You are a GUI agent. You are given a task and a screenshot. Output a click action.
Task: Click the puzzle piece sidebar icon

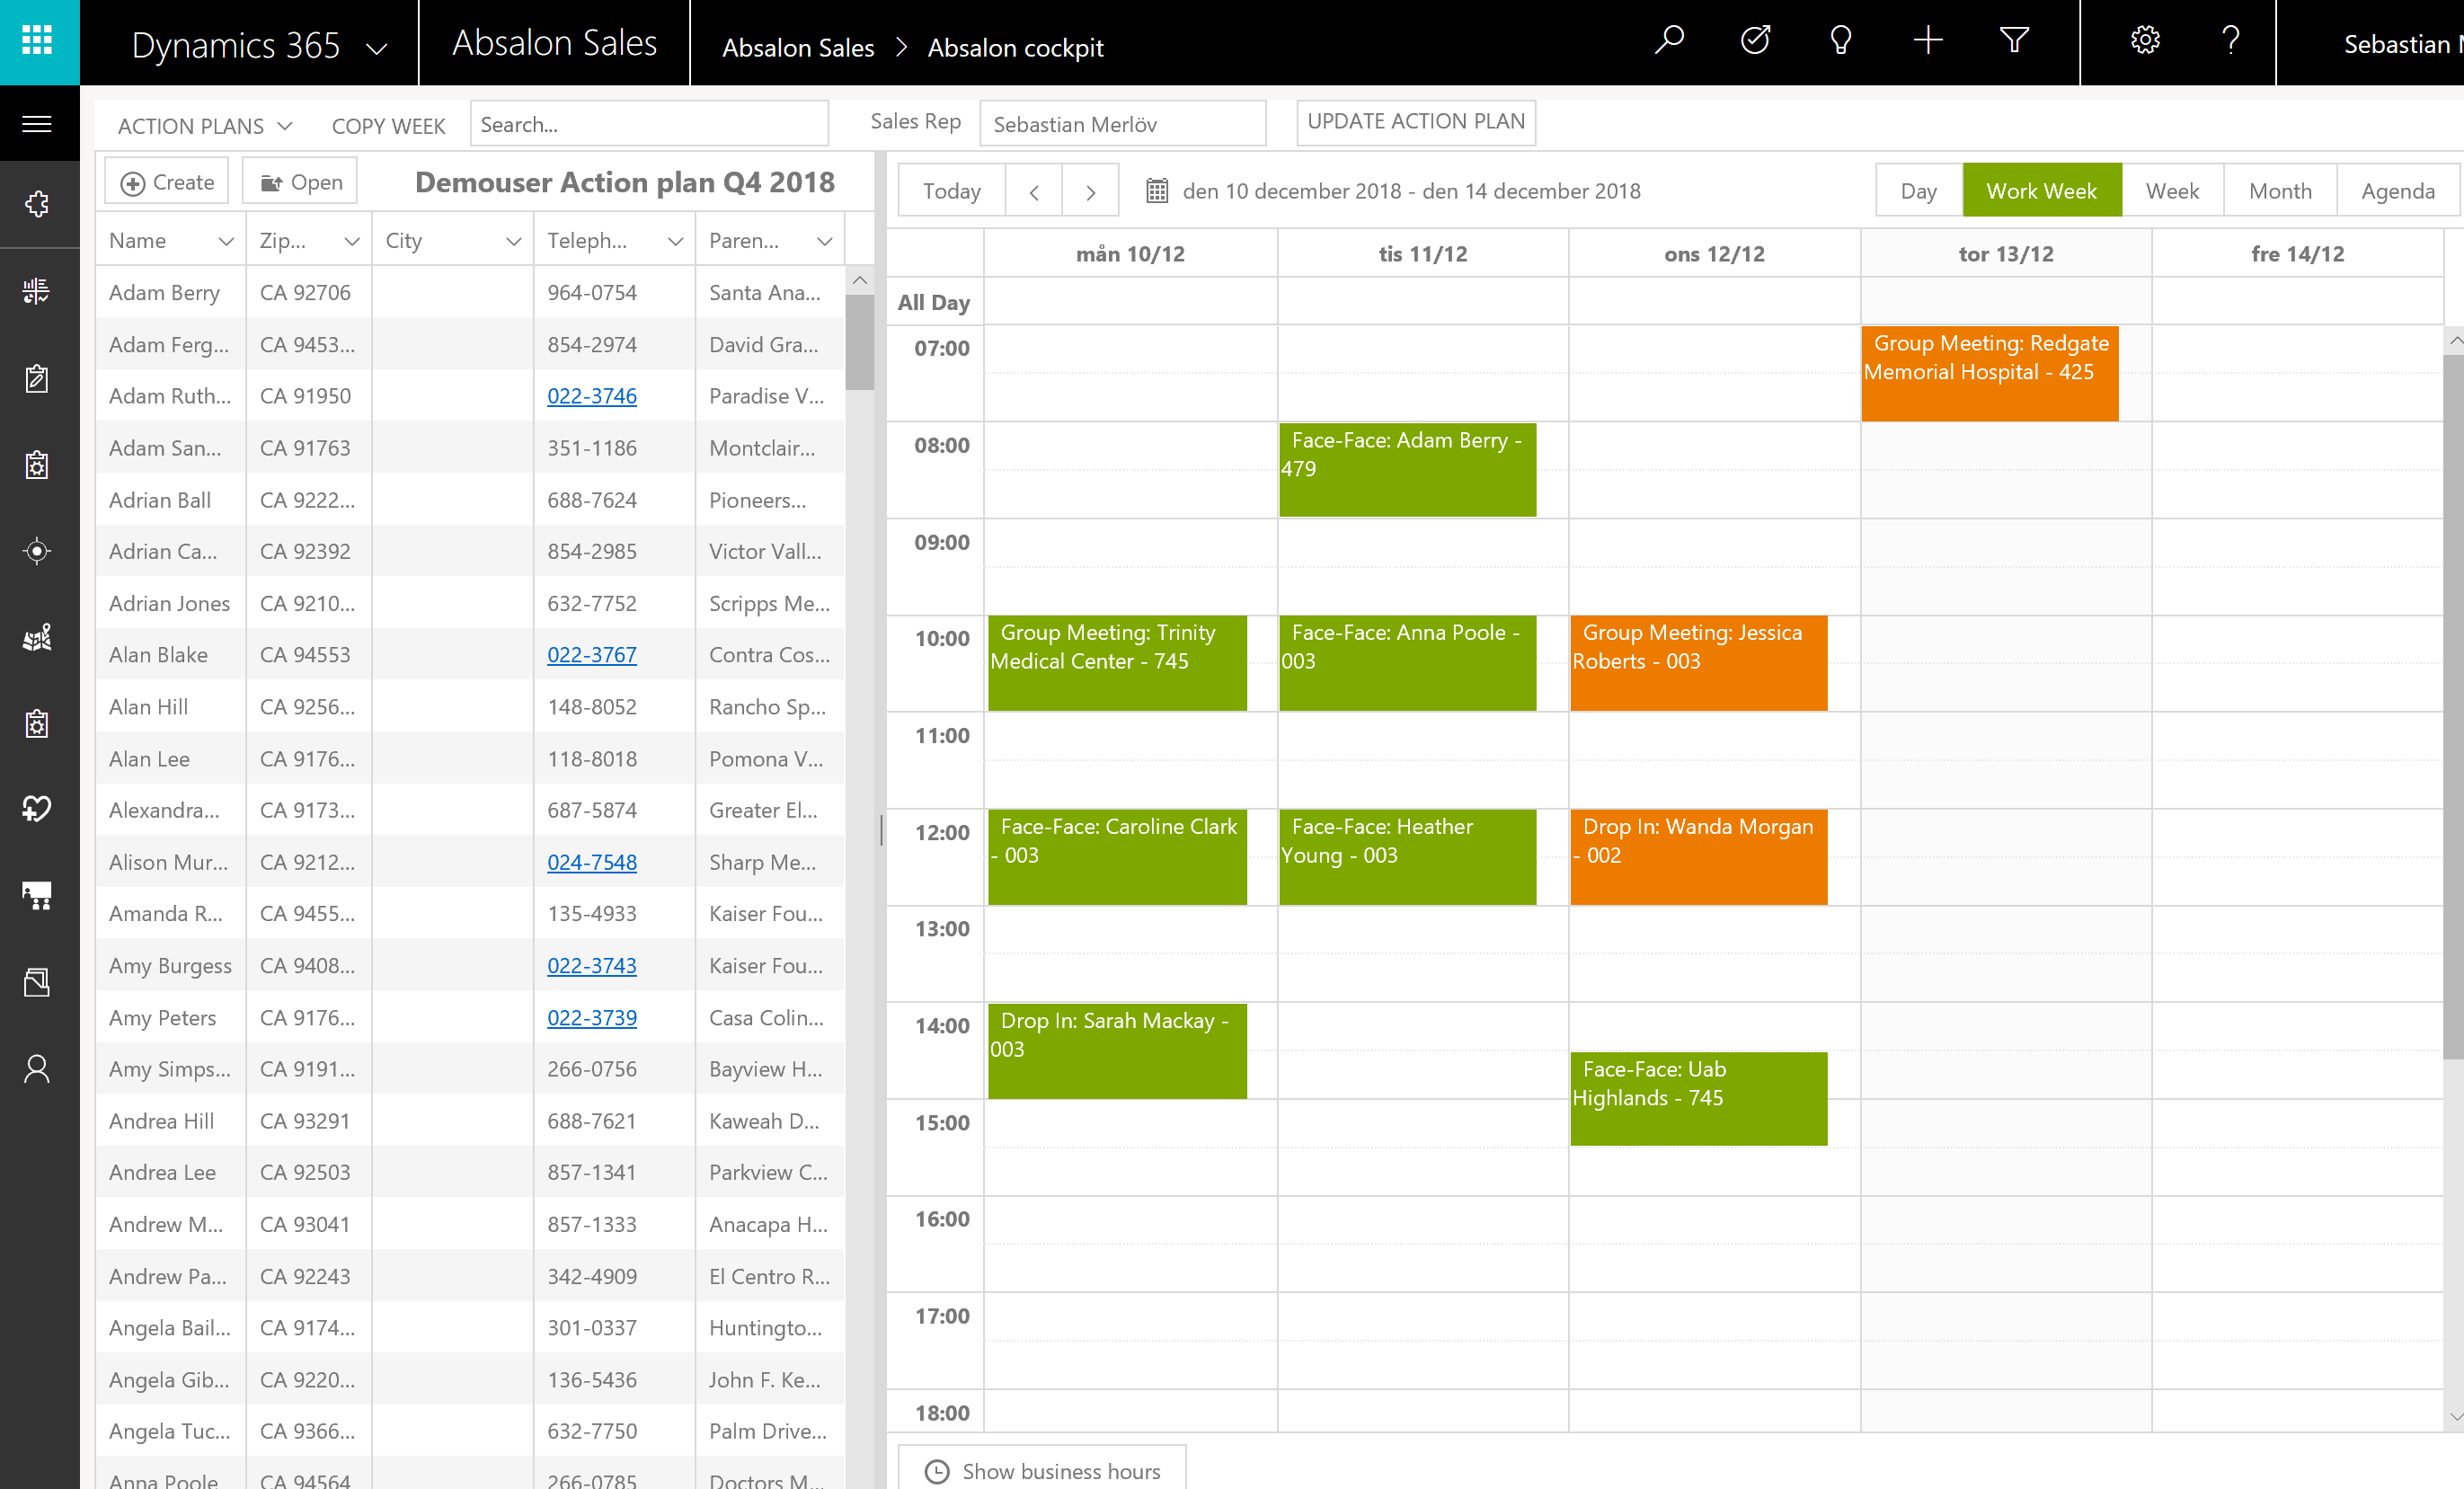tap(38, 204)
